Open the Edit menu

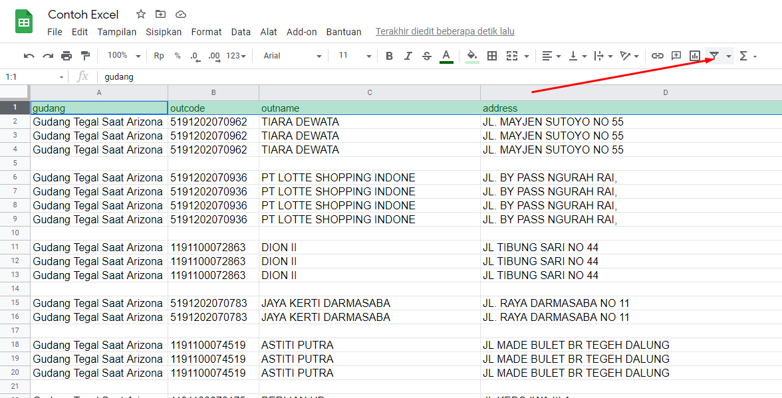[80, 32]
